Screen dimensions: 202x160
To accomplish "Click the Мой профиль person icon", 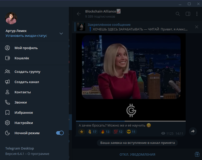I will click(7, 48).
